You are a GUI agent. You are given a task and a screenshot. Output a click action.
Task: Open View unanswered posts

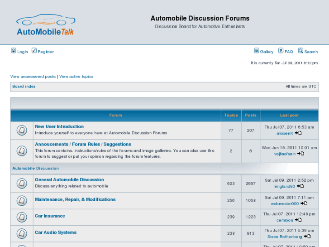pyautogui.click(x=33, y=77)
